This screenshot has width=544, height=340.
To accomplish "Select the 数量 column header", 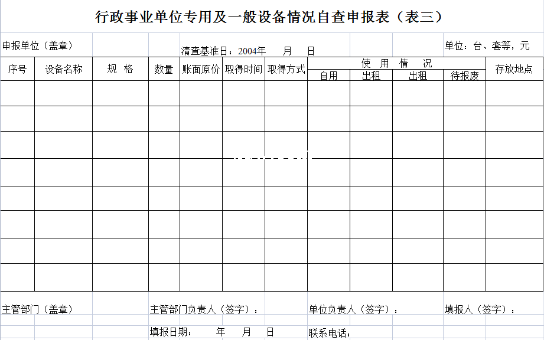I will 164,69.
